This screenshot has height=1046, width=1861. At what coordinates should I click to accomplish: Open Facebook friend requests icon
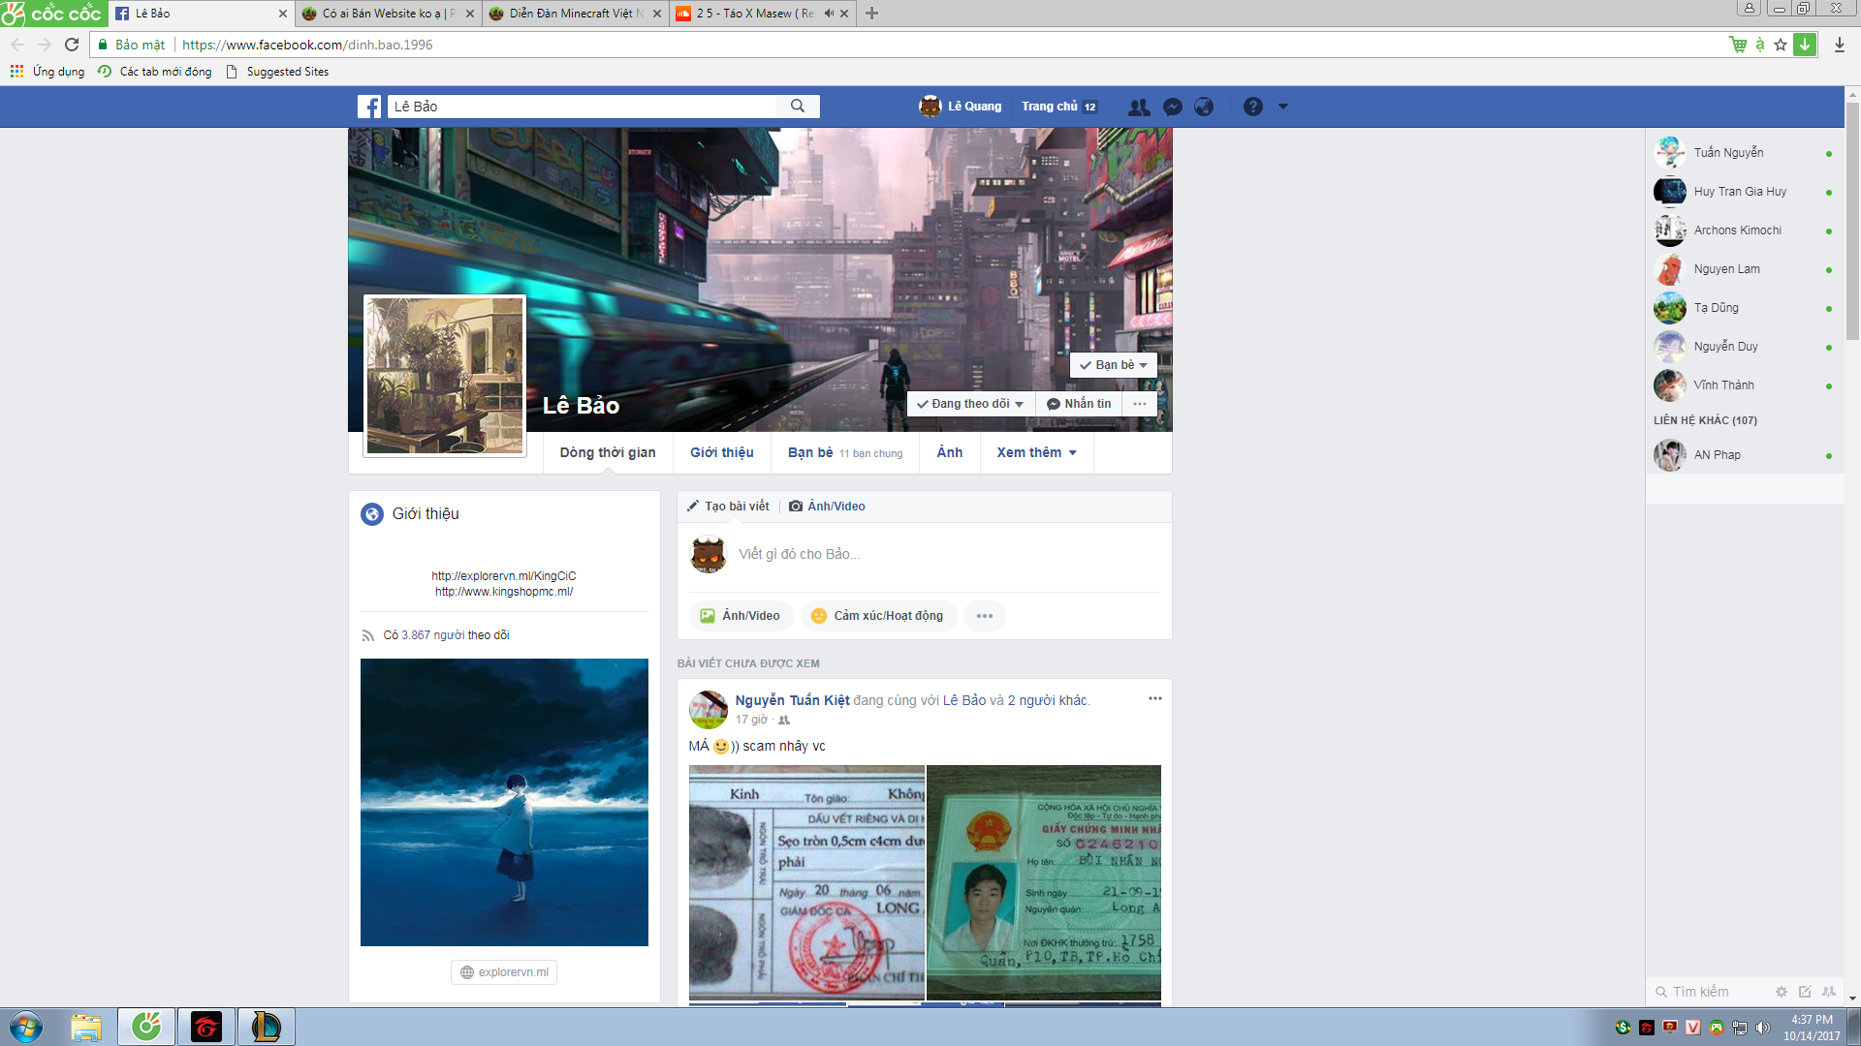1139,107
